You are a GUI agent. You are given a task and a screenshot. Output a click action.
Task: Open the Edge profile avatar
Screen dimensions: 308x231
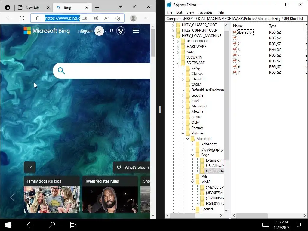(133, 18)
